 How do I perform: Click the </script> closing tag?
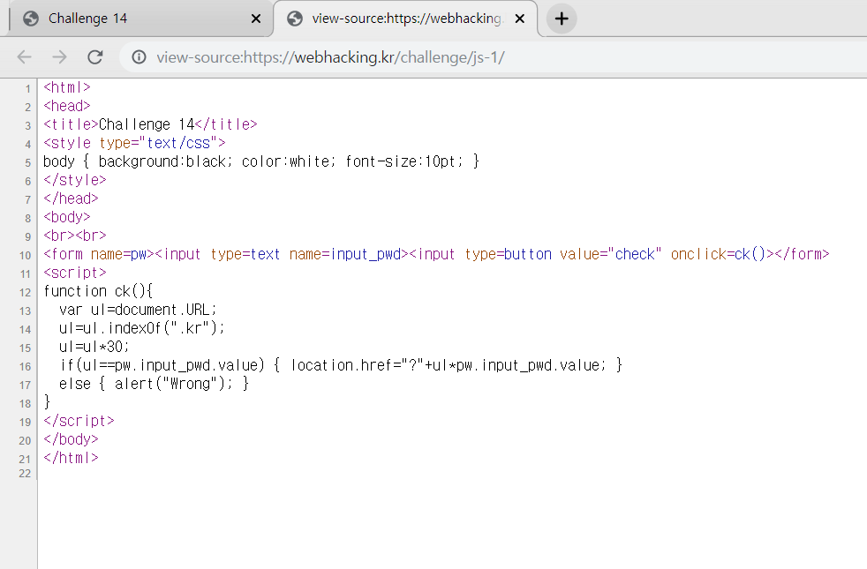(x=79, y=421)
